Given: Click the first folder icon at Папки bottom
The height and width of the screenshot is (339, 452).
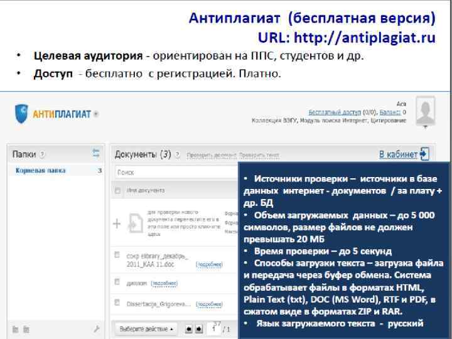Looking at the screenshot, I should click(x=15, y=329).
